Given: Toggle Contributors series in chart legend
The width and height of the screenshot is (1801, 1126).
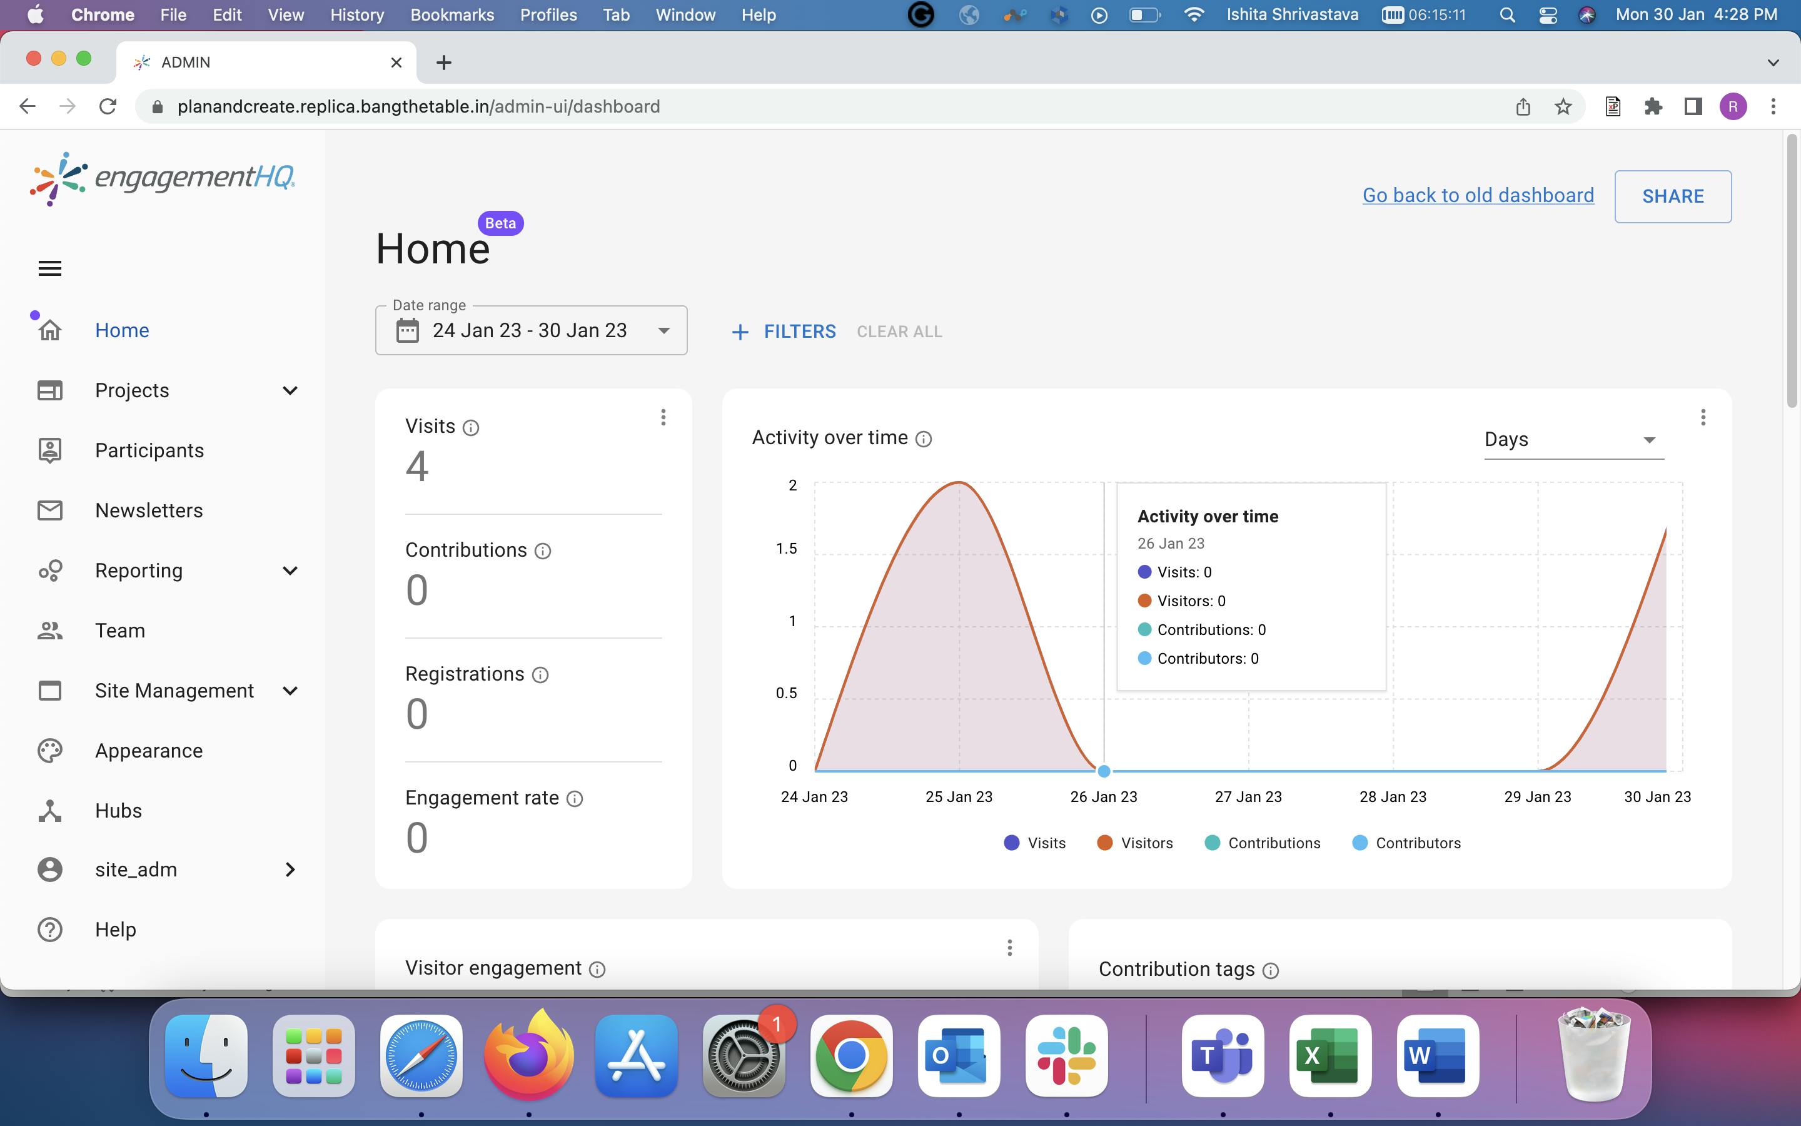Looking at the screenshot, I should [1406, 843].
